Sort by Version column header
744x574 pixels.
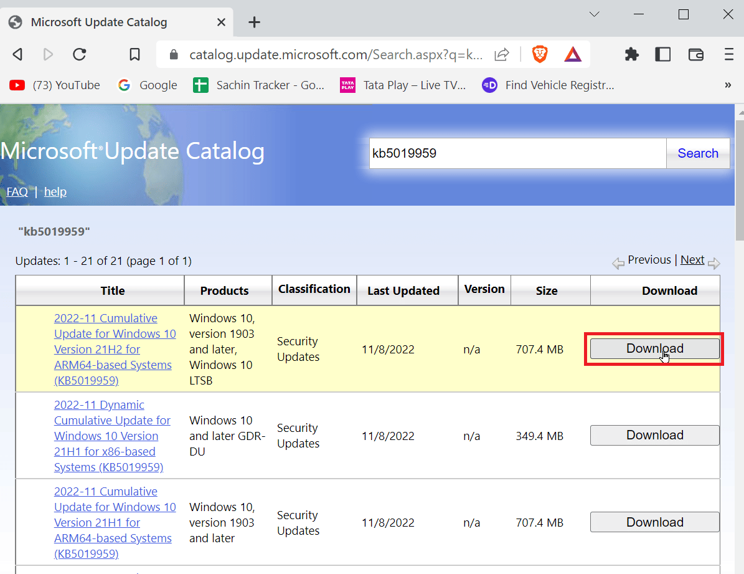tap(484, 289)
